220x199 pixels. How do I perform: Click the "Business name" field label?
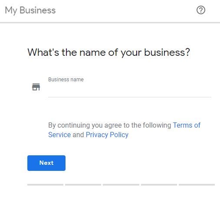click(66, 80)
